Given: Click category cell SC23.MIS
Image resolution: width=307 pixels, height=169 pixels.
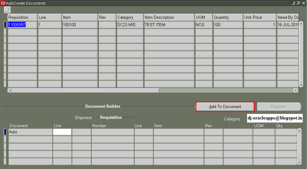Looking at the screenshot, I should pos(130,25).
